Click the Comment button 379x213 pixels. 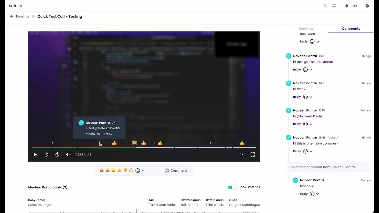176,171
